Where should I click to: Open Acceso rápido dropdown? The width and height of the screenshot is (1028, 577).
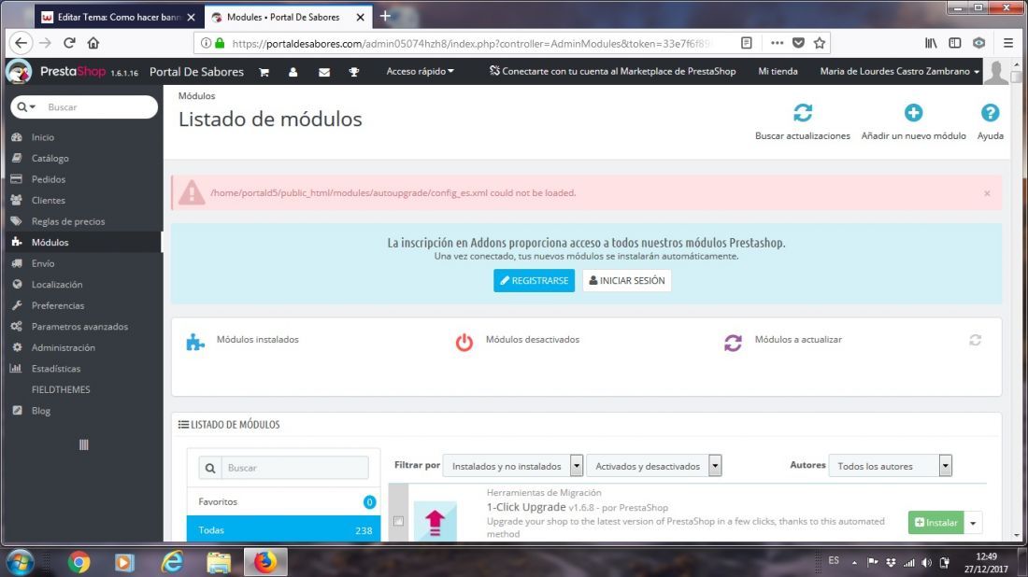[x=420, y=71]
